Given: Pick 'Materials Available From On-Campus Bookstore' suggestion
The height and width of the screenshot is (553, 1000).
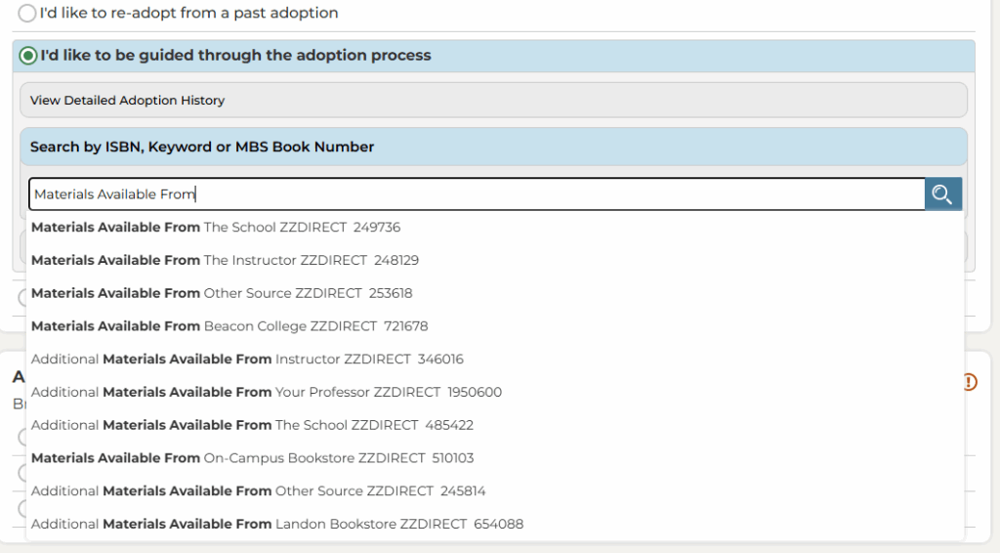Looking at the screenshot, I should coord(253,458).
